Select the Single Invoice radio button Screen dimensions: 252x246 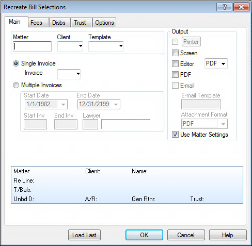point(16,63)
